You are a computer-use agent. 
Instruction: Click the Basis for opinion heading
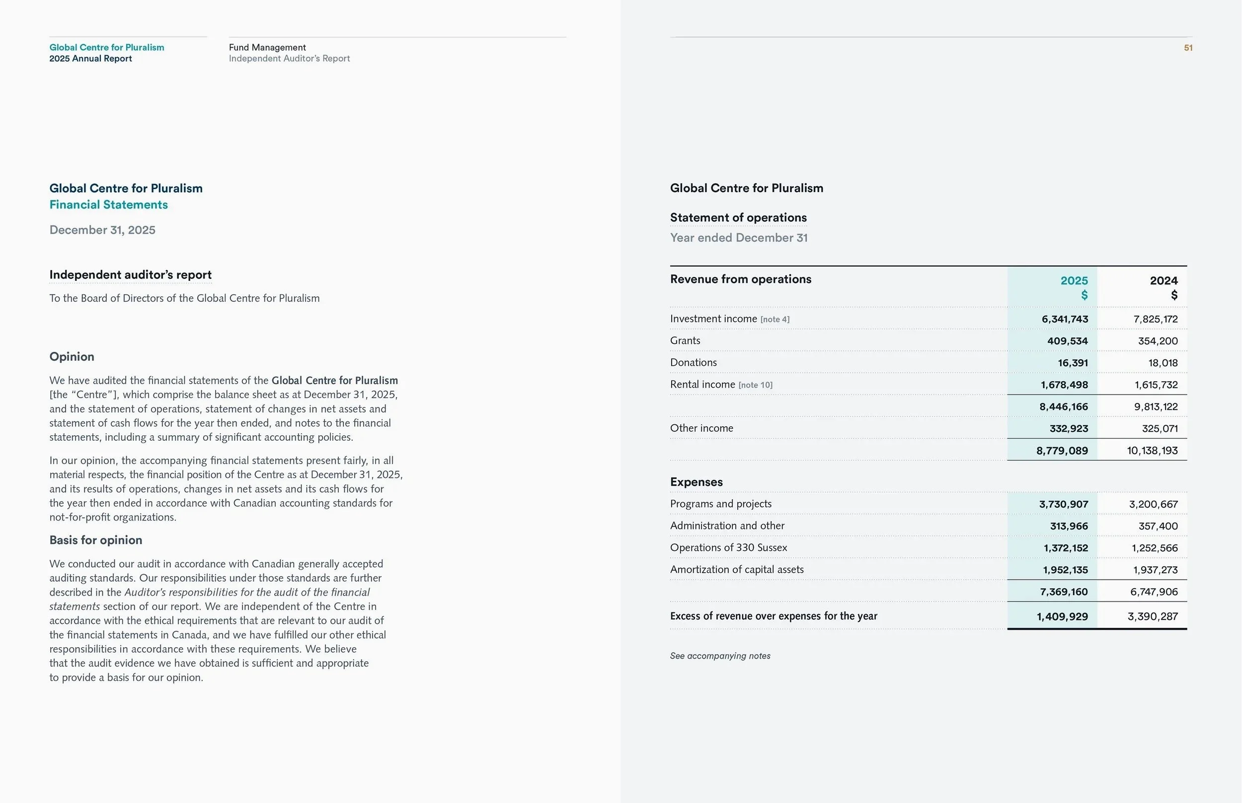(x=95, y=540)
